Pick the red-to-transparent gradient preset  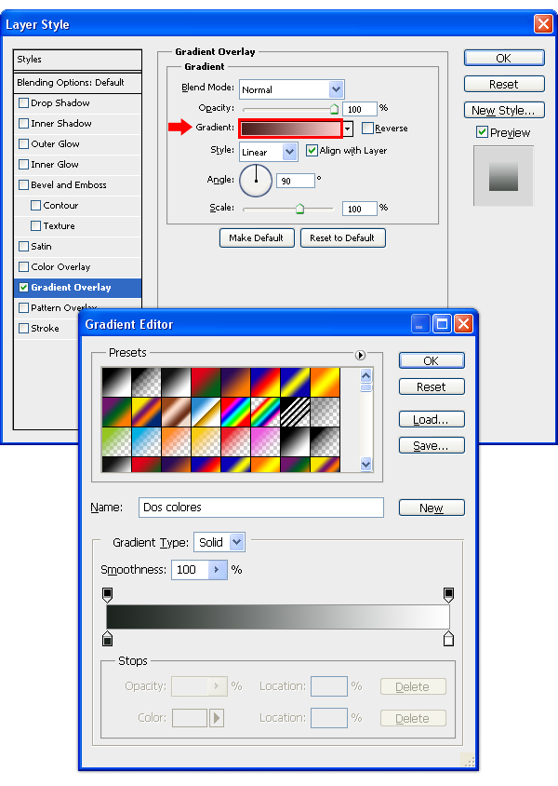tap(235, 441)
